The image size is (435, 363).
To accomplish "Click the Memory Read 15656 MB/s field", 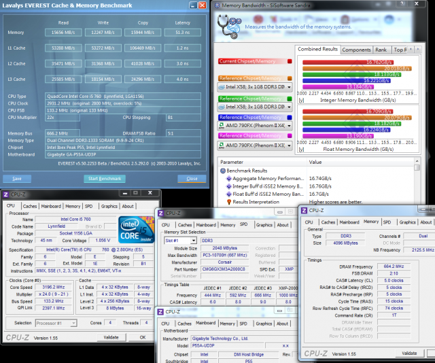I will click(x=63, y=33).
